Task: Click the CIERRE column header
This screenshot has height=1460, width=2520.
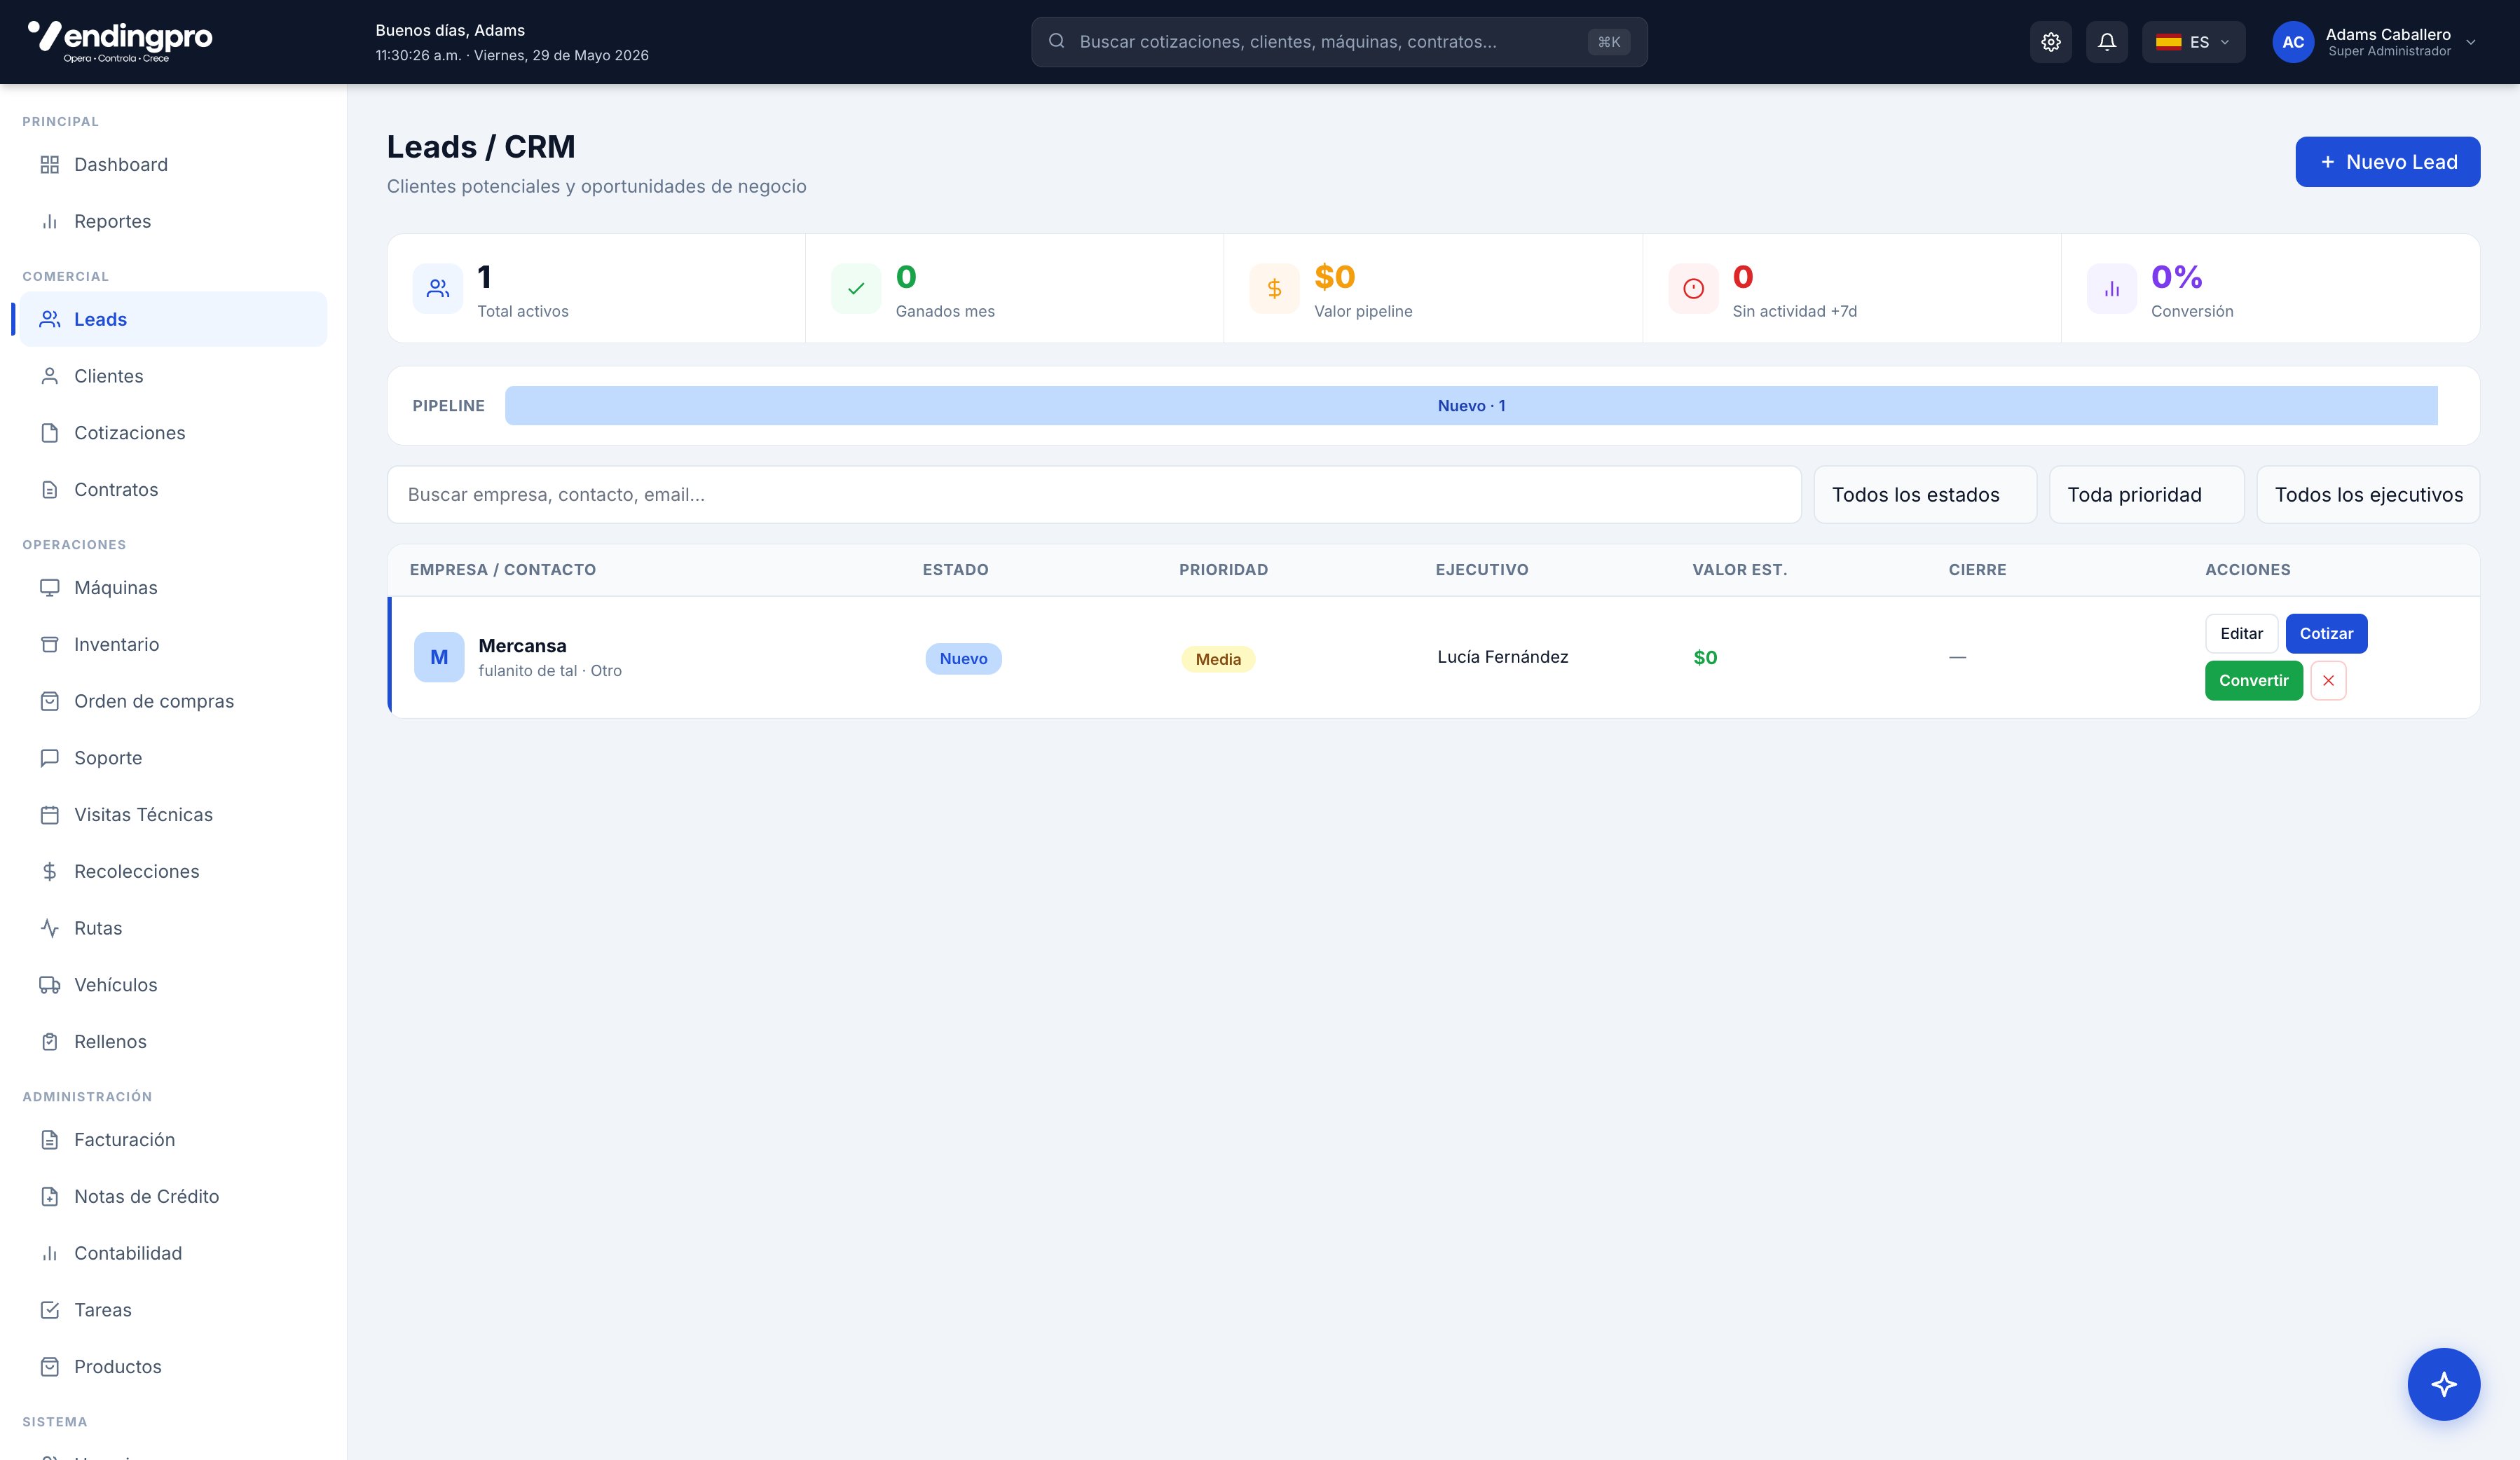Action: (1977, 570)
